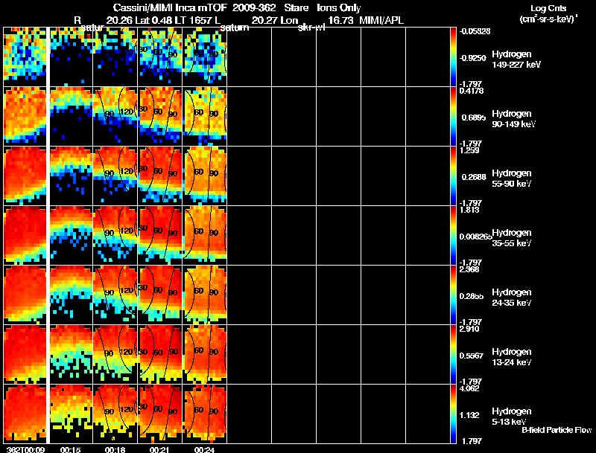Open the 149-227 keV image at 362T00:09
The width and height of the screenshot is (596, 453).
click(x=25, y=57)
